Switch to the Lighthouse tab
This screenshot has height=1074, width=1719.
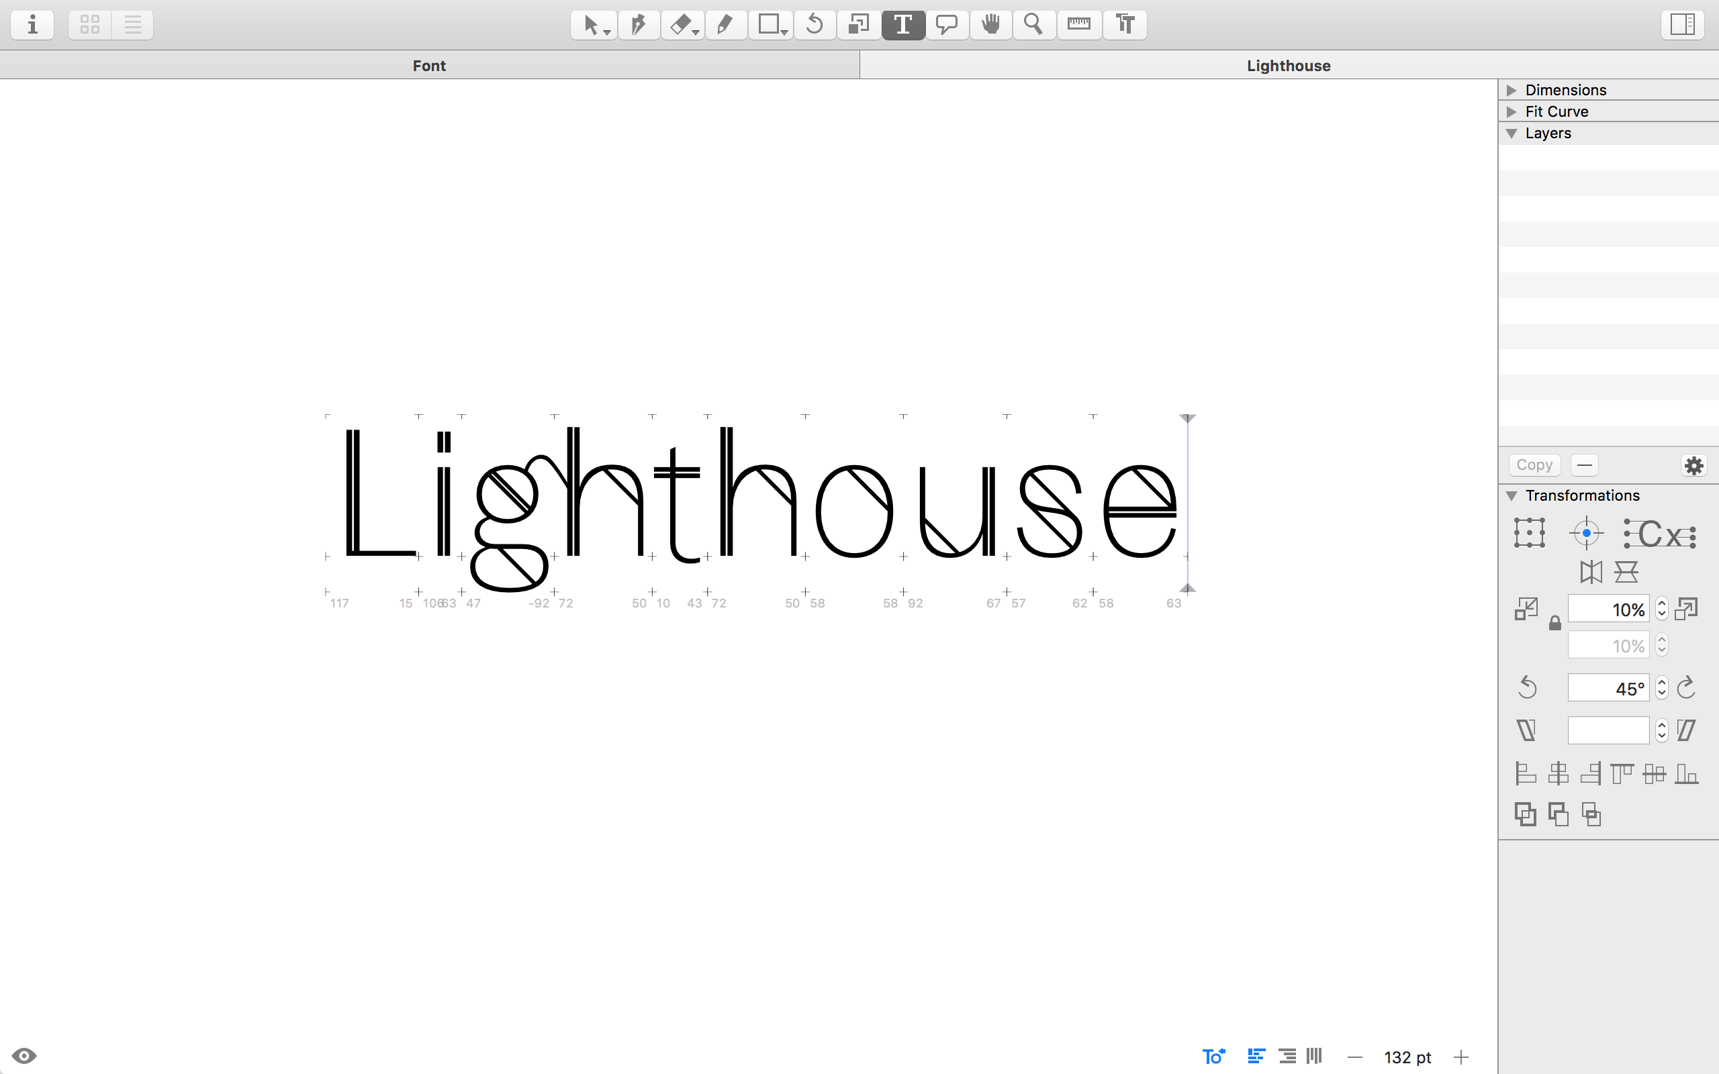point(1289,65)
